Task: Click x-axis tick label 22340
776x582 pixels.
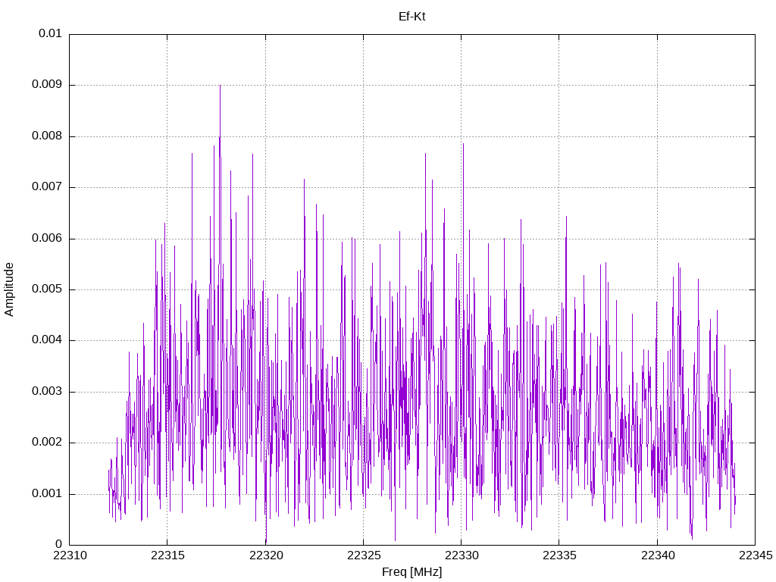Action: click(x=658, y=555)
